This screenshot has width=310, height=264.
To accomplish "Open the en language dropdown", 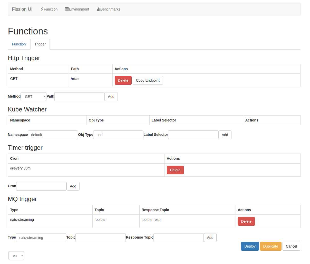I will coord(16,256).
